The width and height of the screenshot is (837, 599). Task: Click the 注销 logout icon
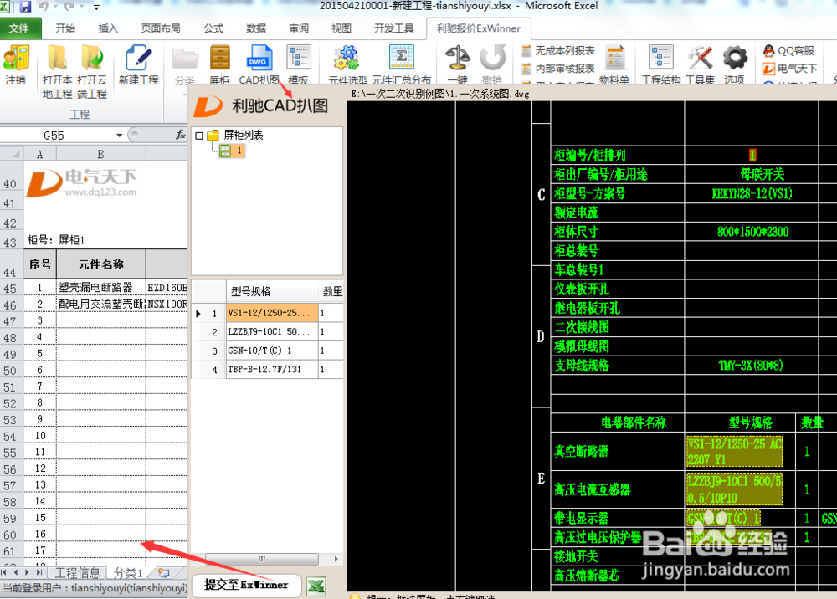pyautogui.click(x=16, y=65)
